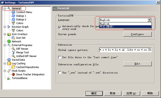Click the Log Caching database icon
The image size is (161, 98).
(9, 63)
